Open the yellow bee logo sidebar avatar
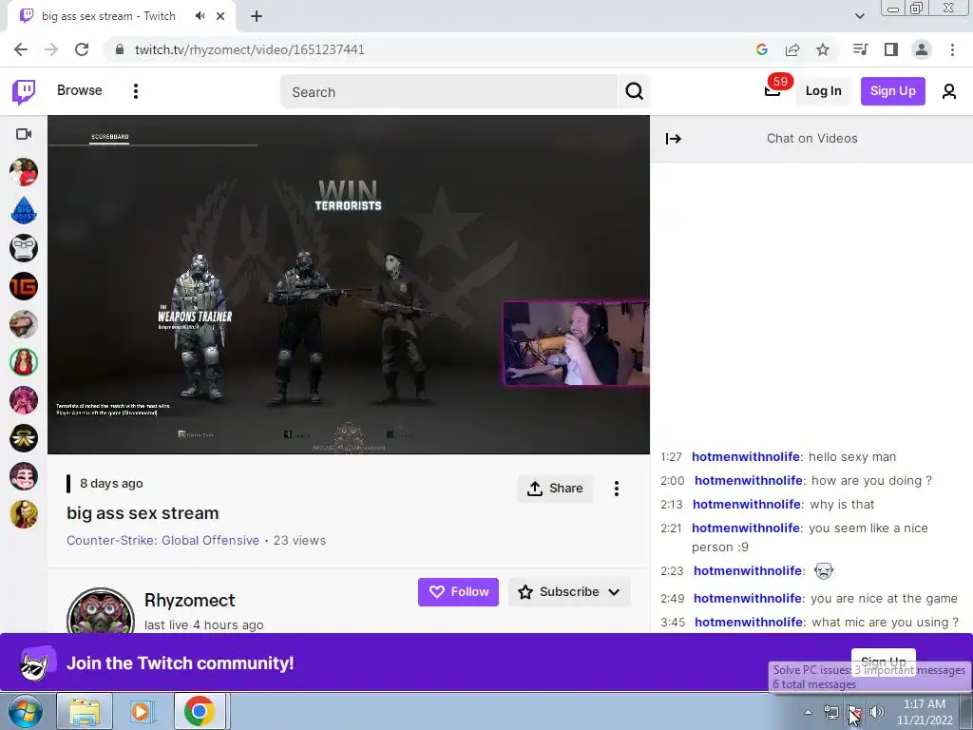This screenshot has width=973, height=730. [24, 438]
